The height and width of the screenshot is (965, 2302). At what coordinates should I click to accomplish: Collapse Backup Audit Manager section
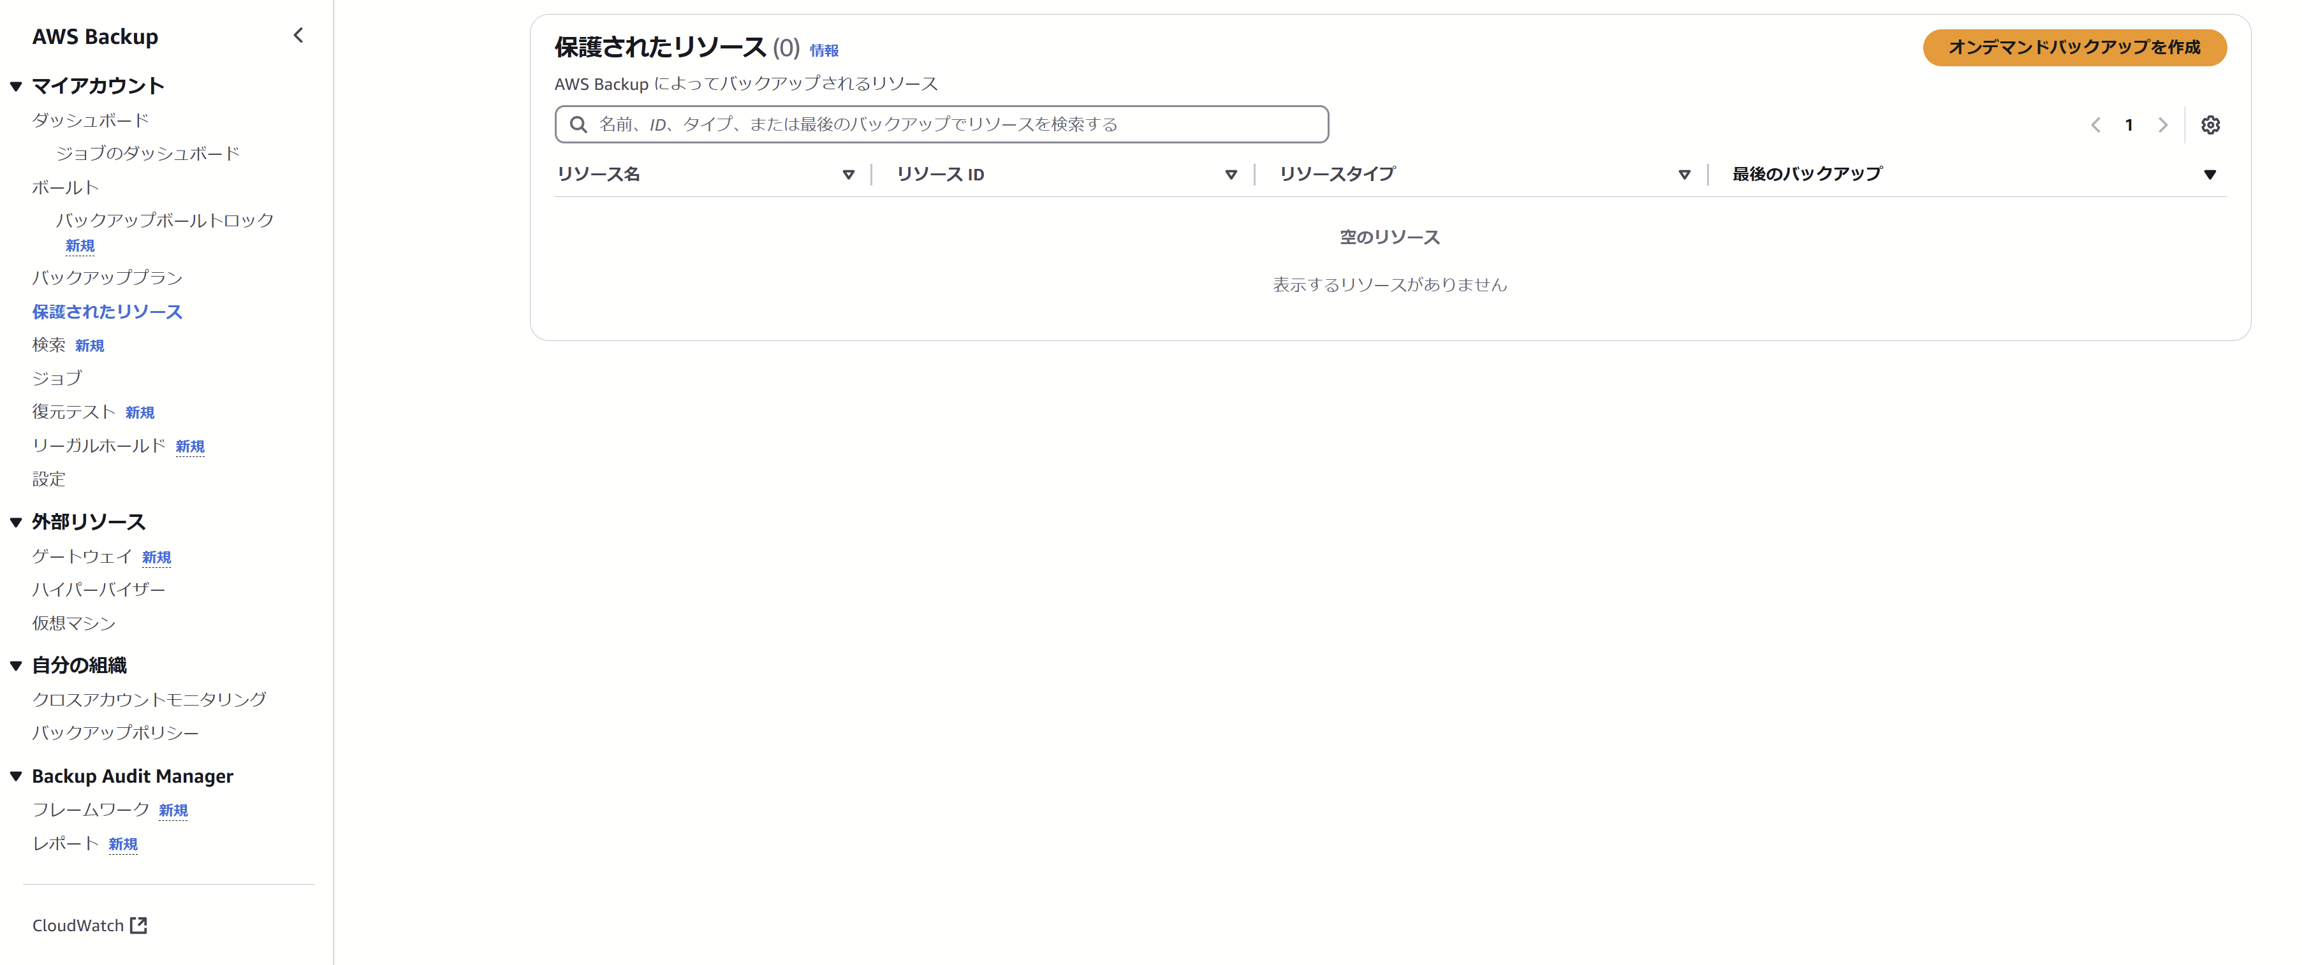[x=16, y=776]
